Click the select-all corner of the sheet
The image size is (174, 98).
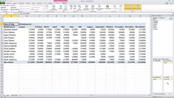pyautogui.click(x=2, y=16)
